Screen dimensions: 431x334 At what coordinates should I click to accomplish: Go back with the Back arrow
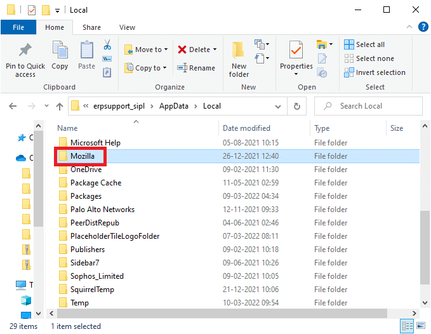pos(13,106)
